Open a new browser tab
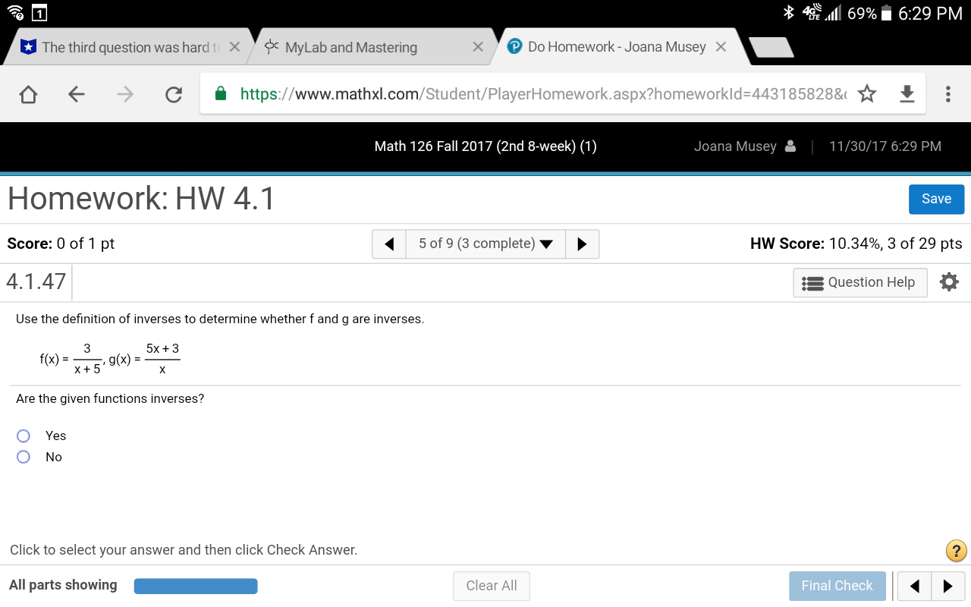The width and height of the screenshot is (971, 607). tap(771, 48)
